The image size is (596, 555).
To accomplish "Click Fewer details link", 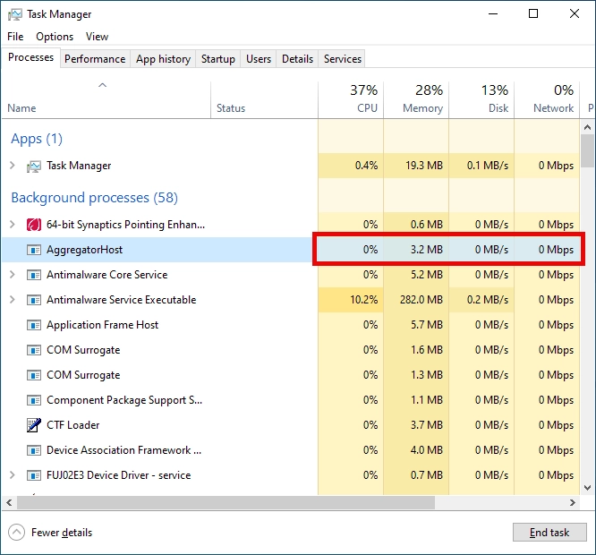I will point(62,533).
